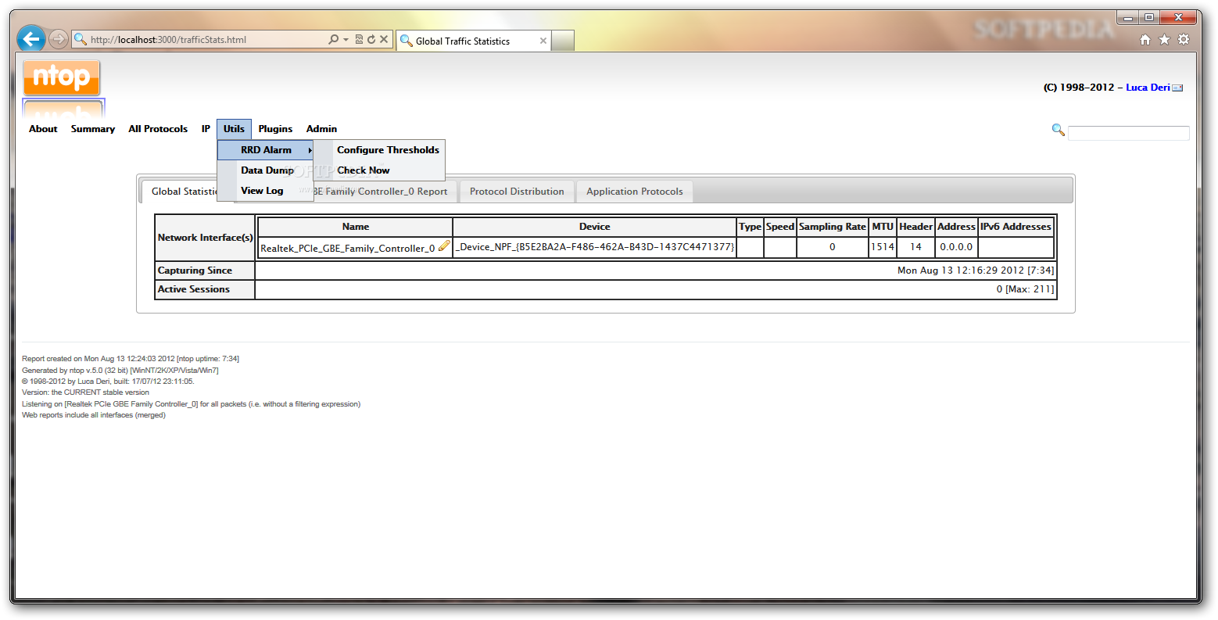Minimize the browser window
The height and width of the screenshot is (620, 1218).
tap(1127, 17)
